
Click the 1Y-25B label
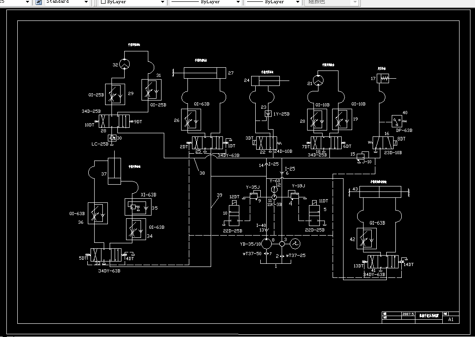tap(282, 114)
